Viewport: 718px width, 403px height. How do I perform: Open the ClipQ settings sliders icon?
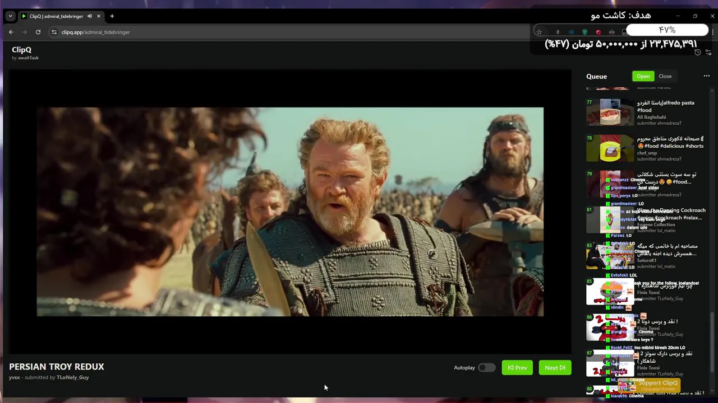(708, 52)
